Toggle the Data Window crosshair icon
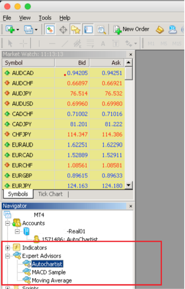 (63, 30)
